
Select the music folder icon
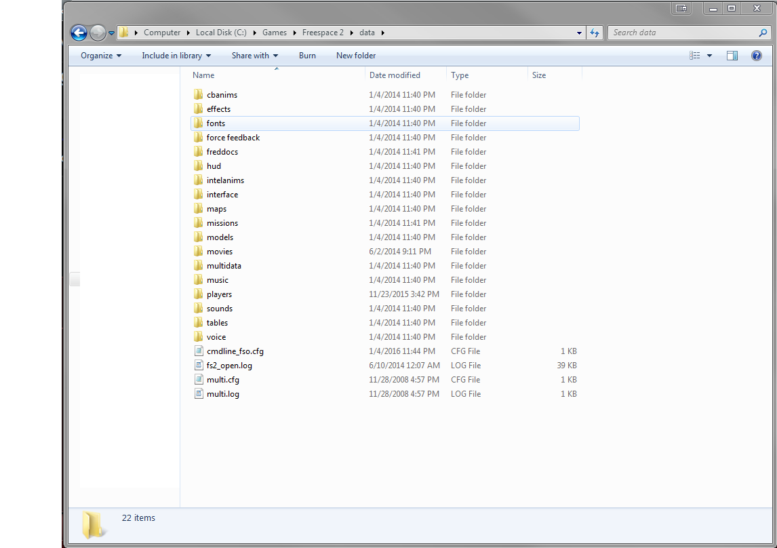198,280
